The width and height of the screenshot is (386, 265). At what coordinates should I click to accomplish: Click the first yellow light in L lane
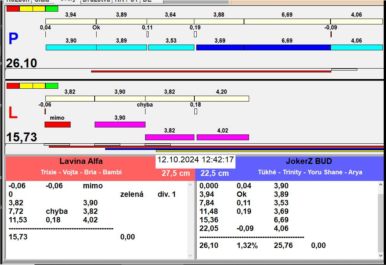coord(26,86)
